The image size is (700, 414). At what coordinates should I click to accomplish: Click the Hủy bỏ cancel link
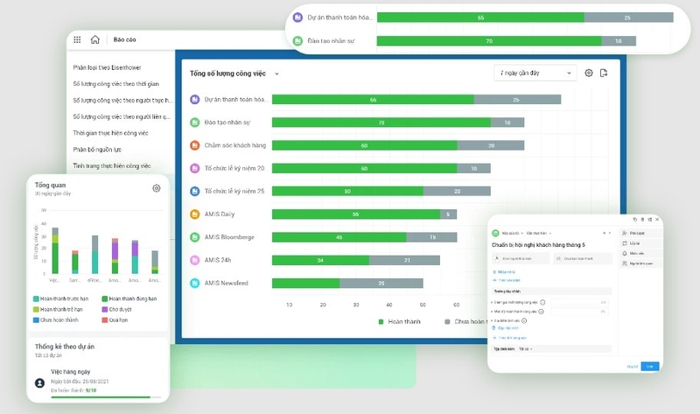[632, 367]
